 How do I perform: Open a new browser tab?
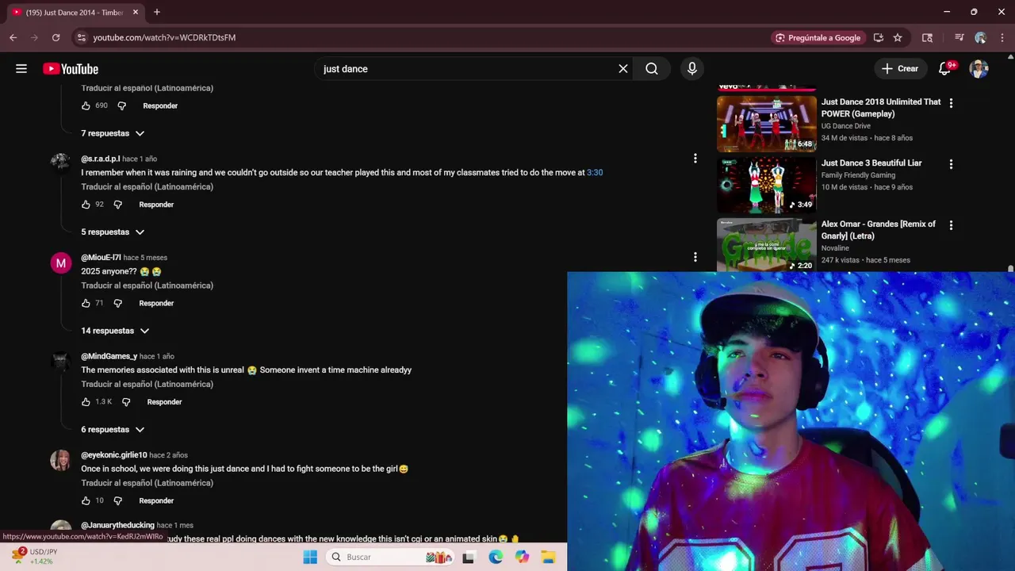click(157, 12)
